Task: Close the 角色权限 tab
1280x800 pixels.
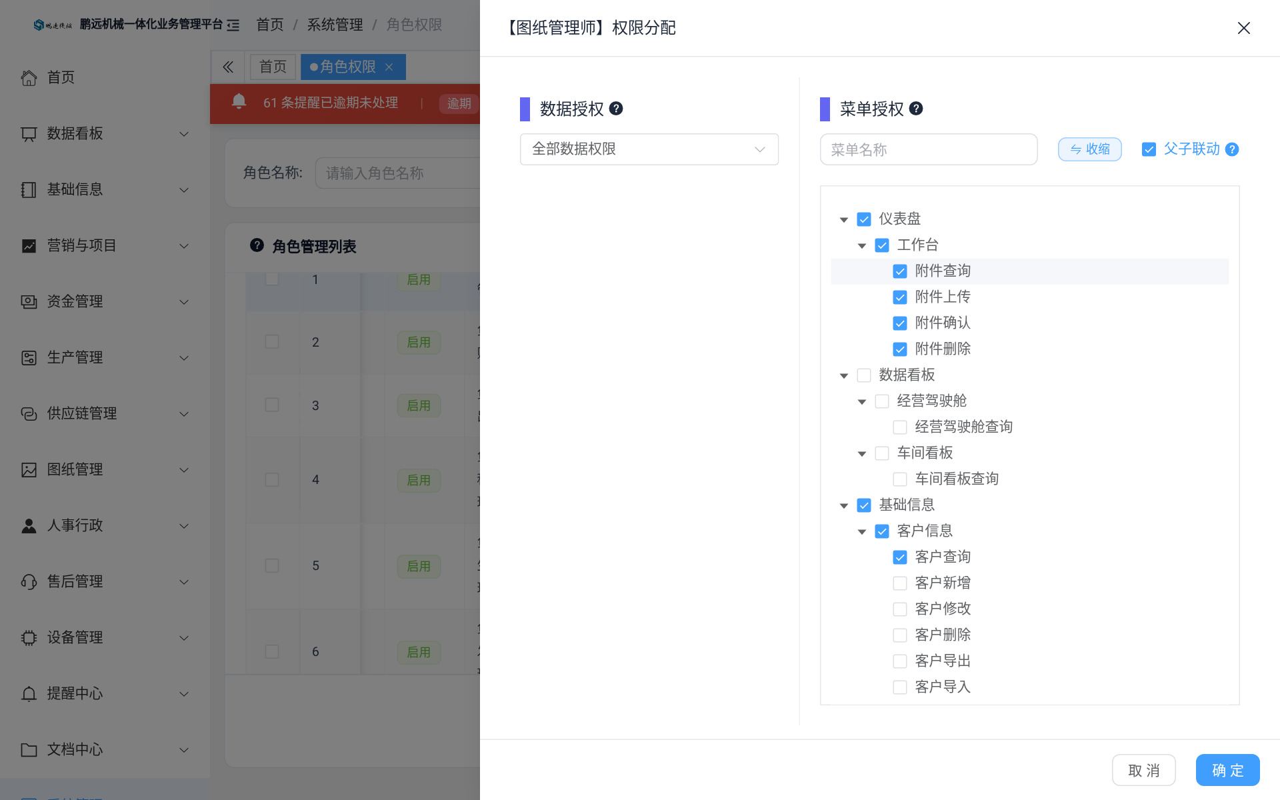Action: [389, 67]
